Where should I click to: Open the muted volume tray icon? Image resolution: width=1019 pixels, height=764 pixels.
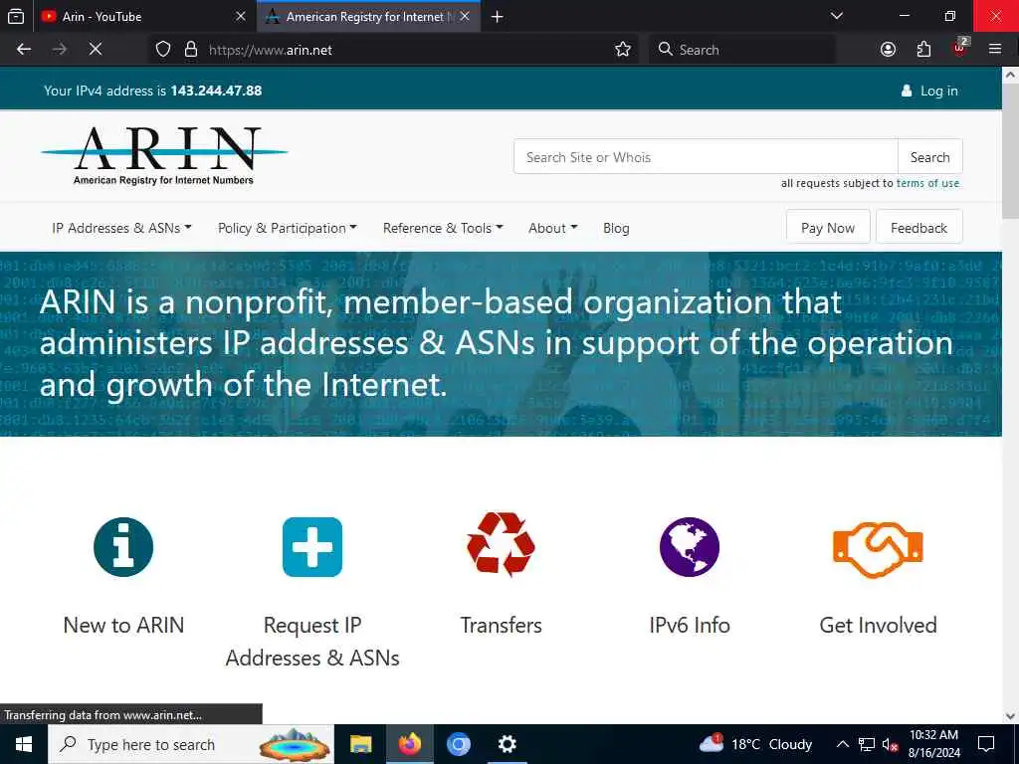890,744
